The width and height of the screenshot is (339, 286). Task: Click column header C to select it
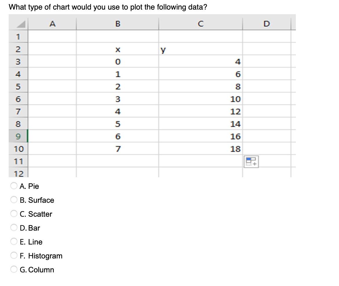(200, 24)
